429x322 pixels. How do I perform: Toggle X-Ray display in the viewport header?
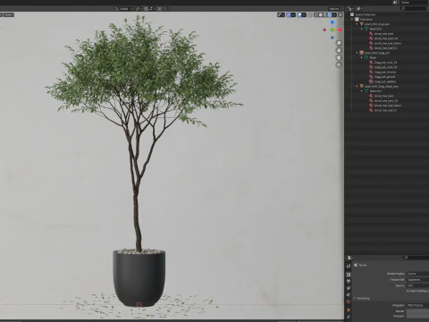[310, 14]
